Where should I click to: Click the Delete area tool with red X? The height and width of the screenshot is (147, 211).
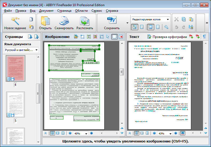121,37
